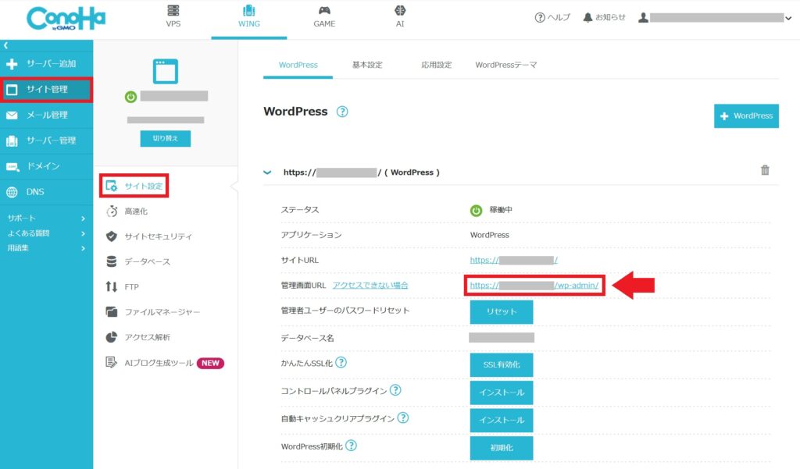The height and width of the screenshot is (469, 800).
Task: Switch to the WordPressテーマ tab
Action: tap(506, 66)
